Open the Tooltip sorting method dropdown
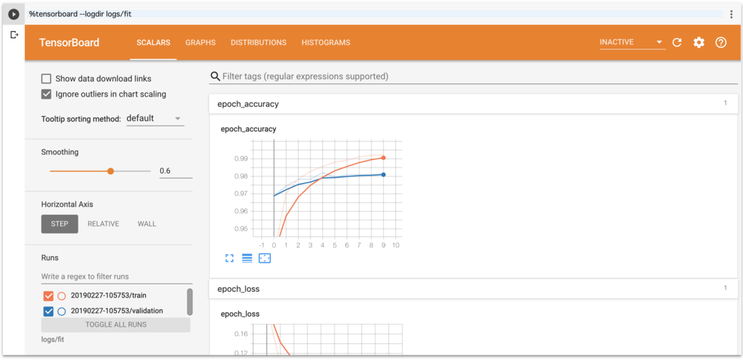743x360 pixels. click(x=155, y=118)
